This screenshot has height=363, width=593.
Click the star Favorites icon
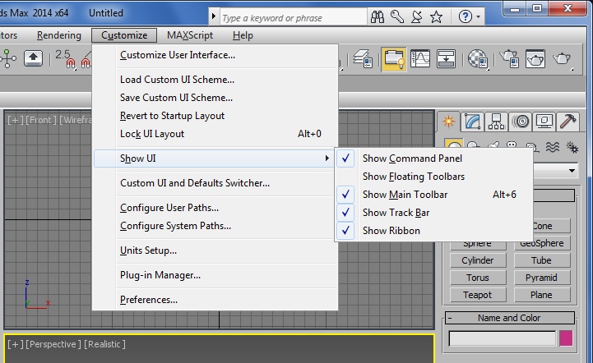tap(437, 16)
